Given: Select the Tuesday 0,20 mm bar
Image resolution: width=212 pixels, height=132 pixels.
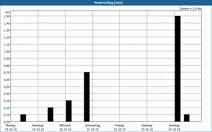Looking at the screenshot, I should [x=50, y=115].
